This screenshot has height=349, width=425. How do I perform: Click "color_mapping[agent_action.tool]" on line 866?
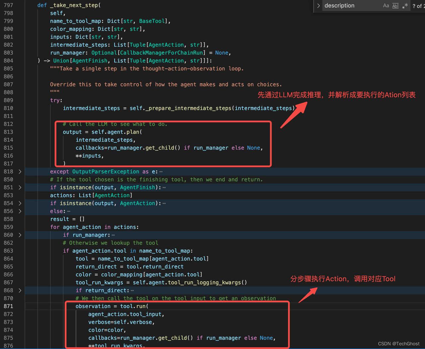(152, 275)
